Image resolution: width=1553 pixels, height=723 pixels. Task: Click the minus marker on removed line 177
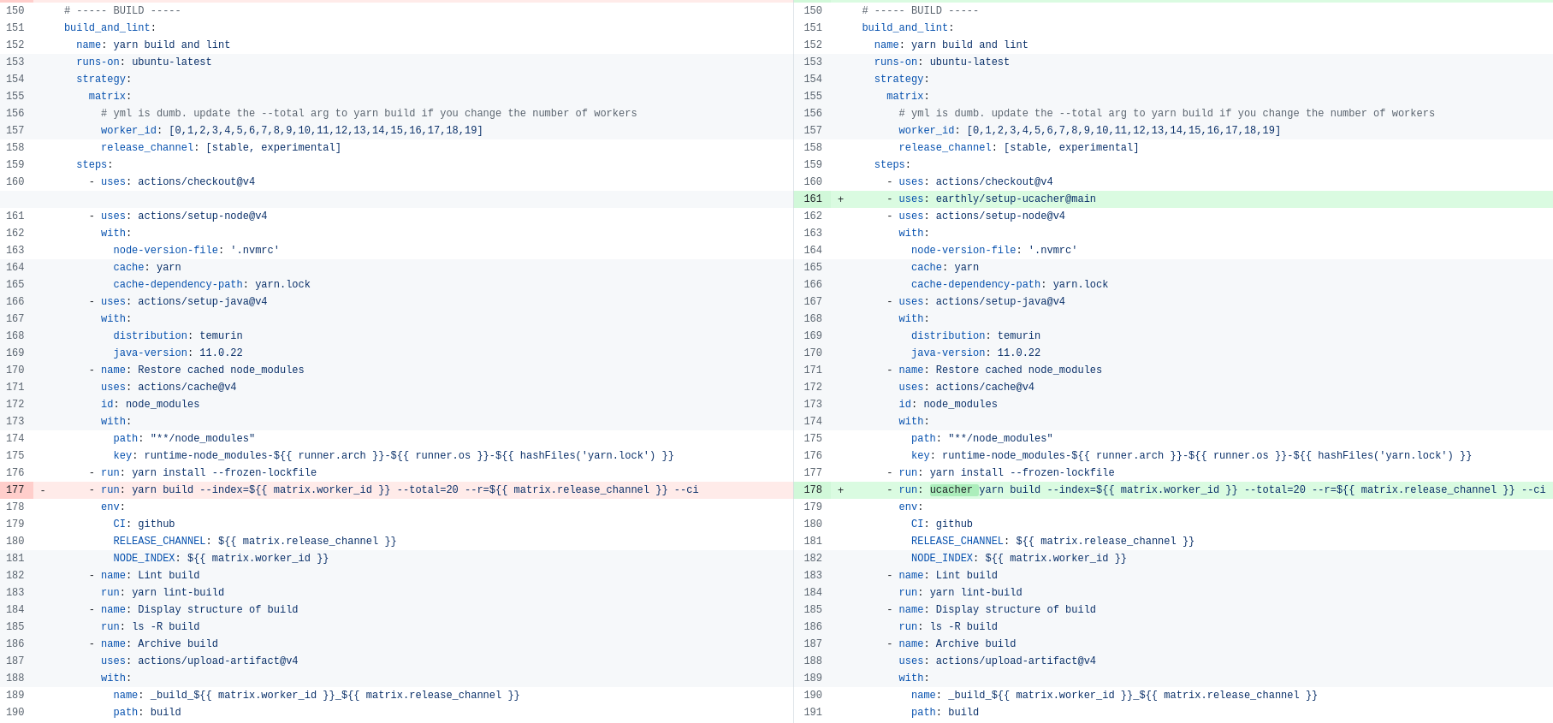[x=43, y=489]
